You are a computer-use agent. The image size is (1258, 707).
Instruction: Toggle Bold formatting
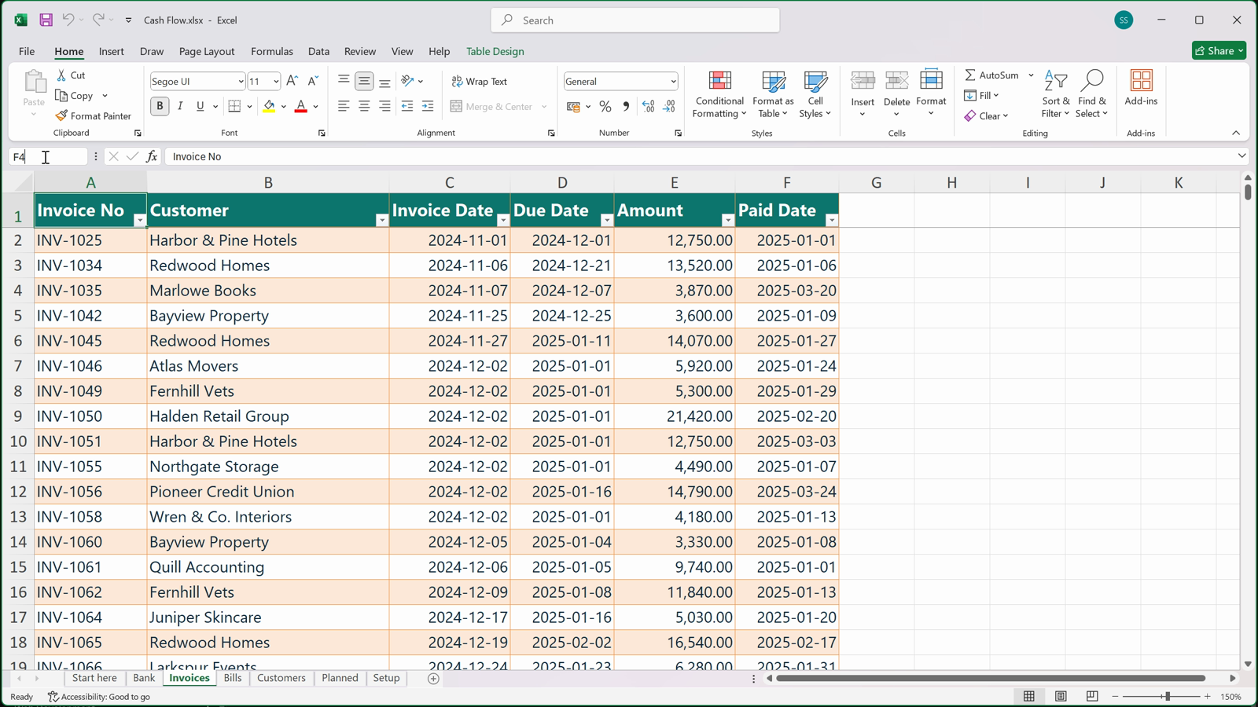(160, 106)
